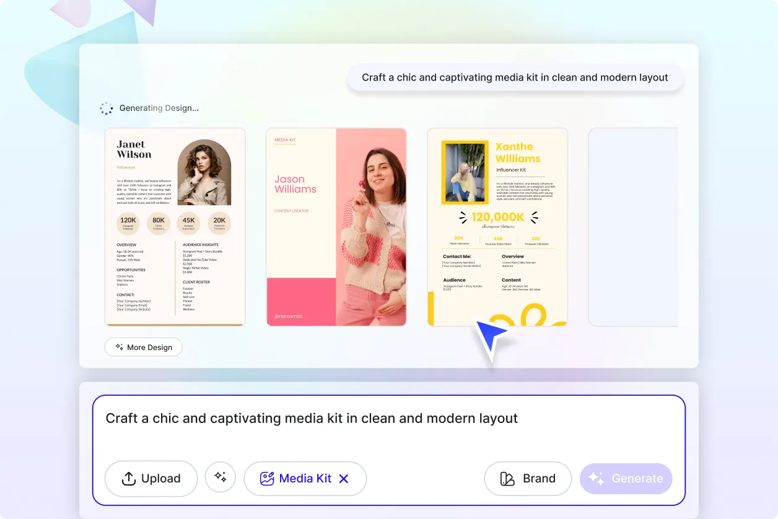Click the upload arrow icon
Image resolution: width=778 pixels, height=519 pixels.
128,479
